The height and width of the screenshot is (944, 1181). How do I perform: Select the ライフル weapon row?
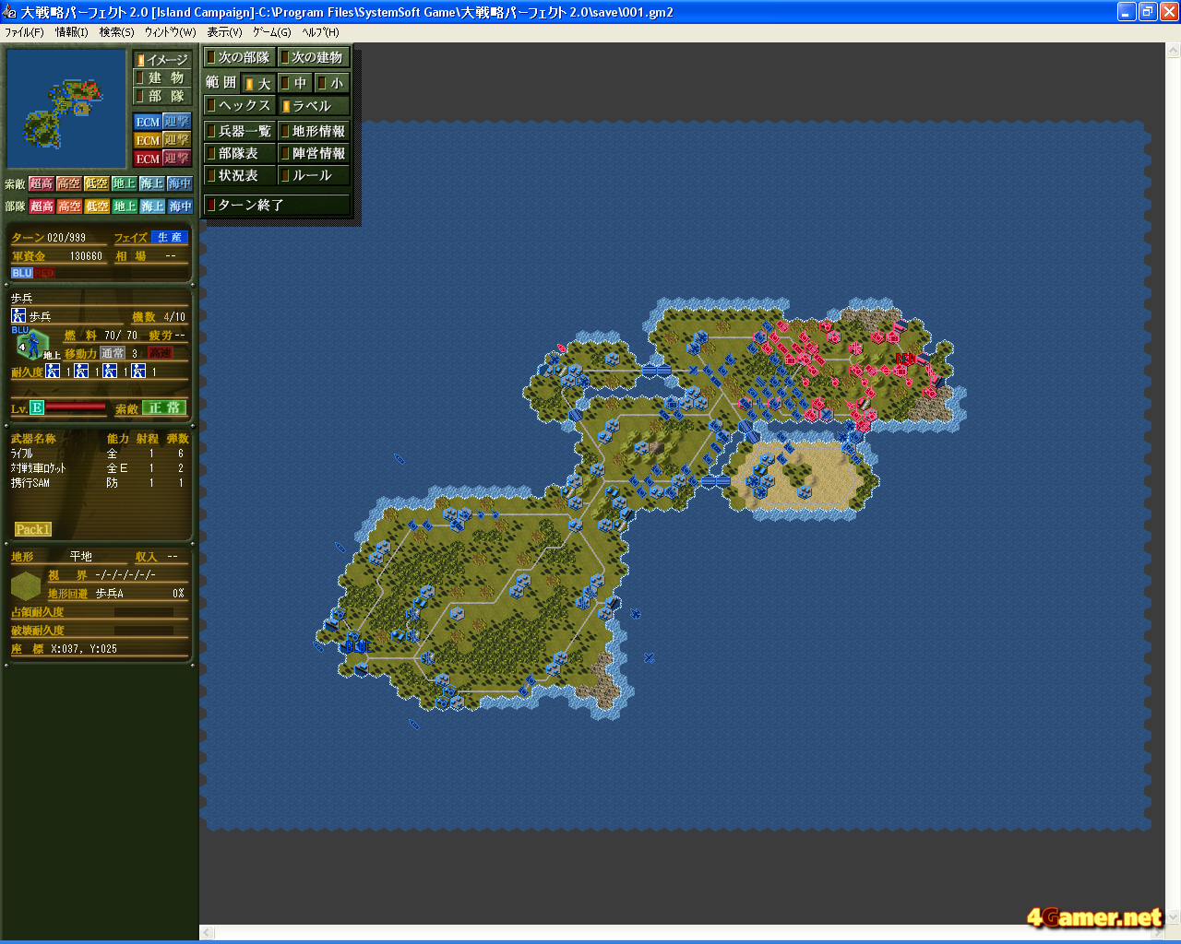click(x=99, y=454)
